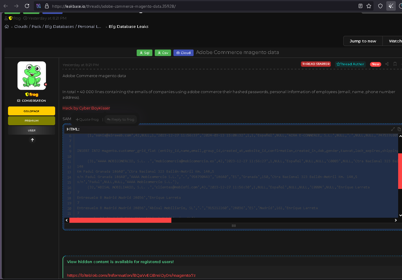This screenshot has width=402, height=280.
Task: Click the home breadcrumb icon
Action: pos(7,26)
